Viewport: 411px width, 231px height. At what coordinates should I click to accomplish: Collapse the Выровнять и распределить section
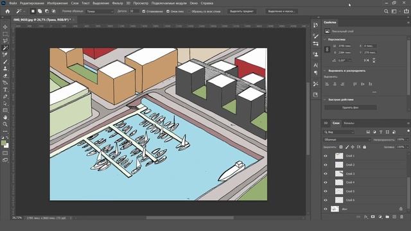coord(325,71)
